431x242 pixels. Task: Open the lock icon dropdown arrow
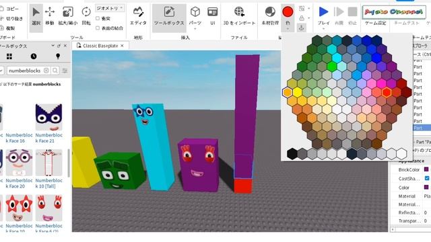pos(308,18)
